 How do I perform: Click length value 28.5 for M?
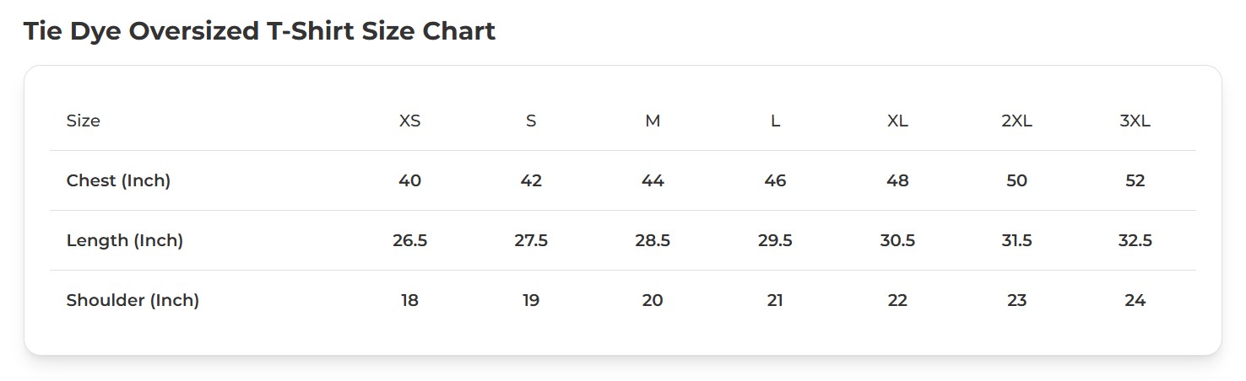point(653,240)
